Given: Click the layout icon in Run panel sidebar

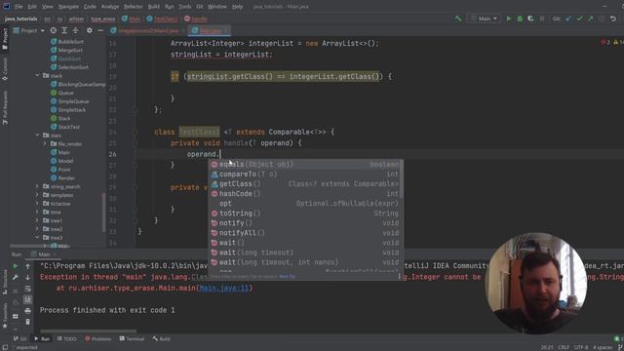Looking at the screenshot, I should point(16,316).
